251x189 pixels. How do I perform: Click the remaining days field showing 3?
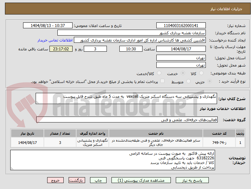point(95,49)
